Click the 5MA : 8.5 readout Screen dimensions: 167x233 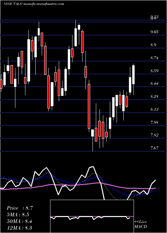[18, 215]
